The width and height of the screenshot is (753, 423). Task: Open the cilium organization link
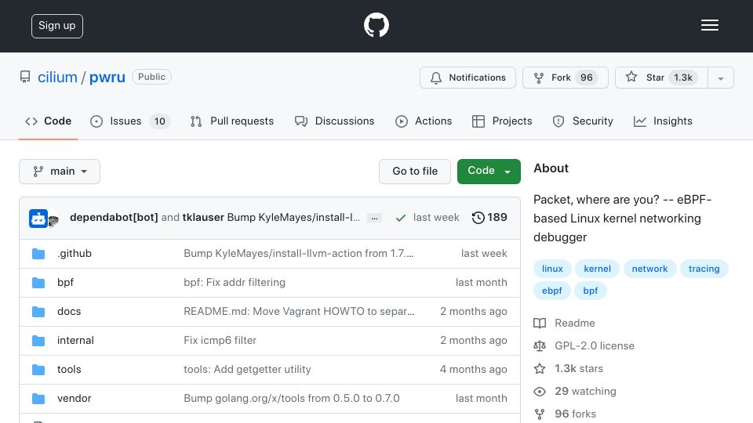pyautogui.click(x=57, y=78)
